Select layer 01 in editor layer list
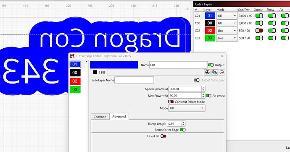 tap(75, 64)
